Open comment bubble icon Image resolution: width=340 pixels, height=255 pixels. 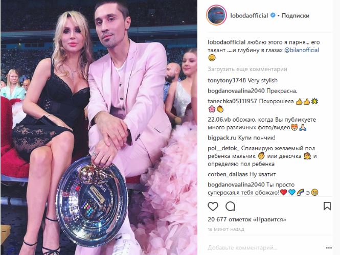coord(230,206)
